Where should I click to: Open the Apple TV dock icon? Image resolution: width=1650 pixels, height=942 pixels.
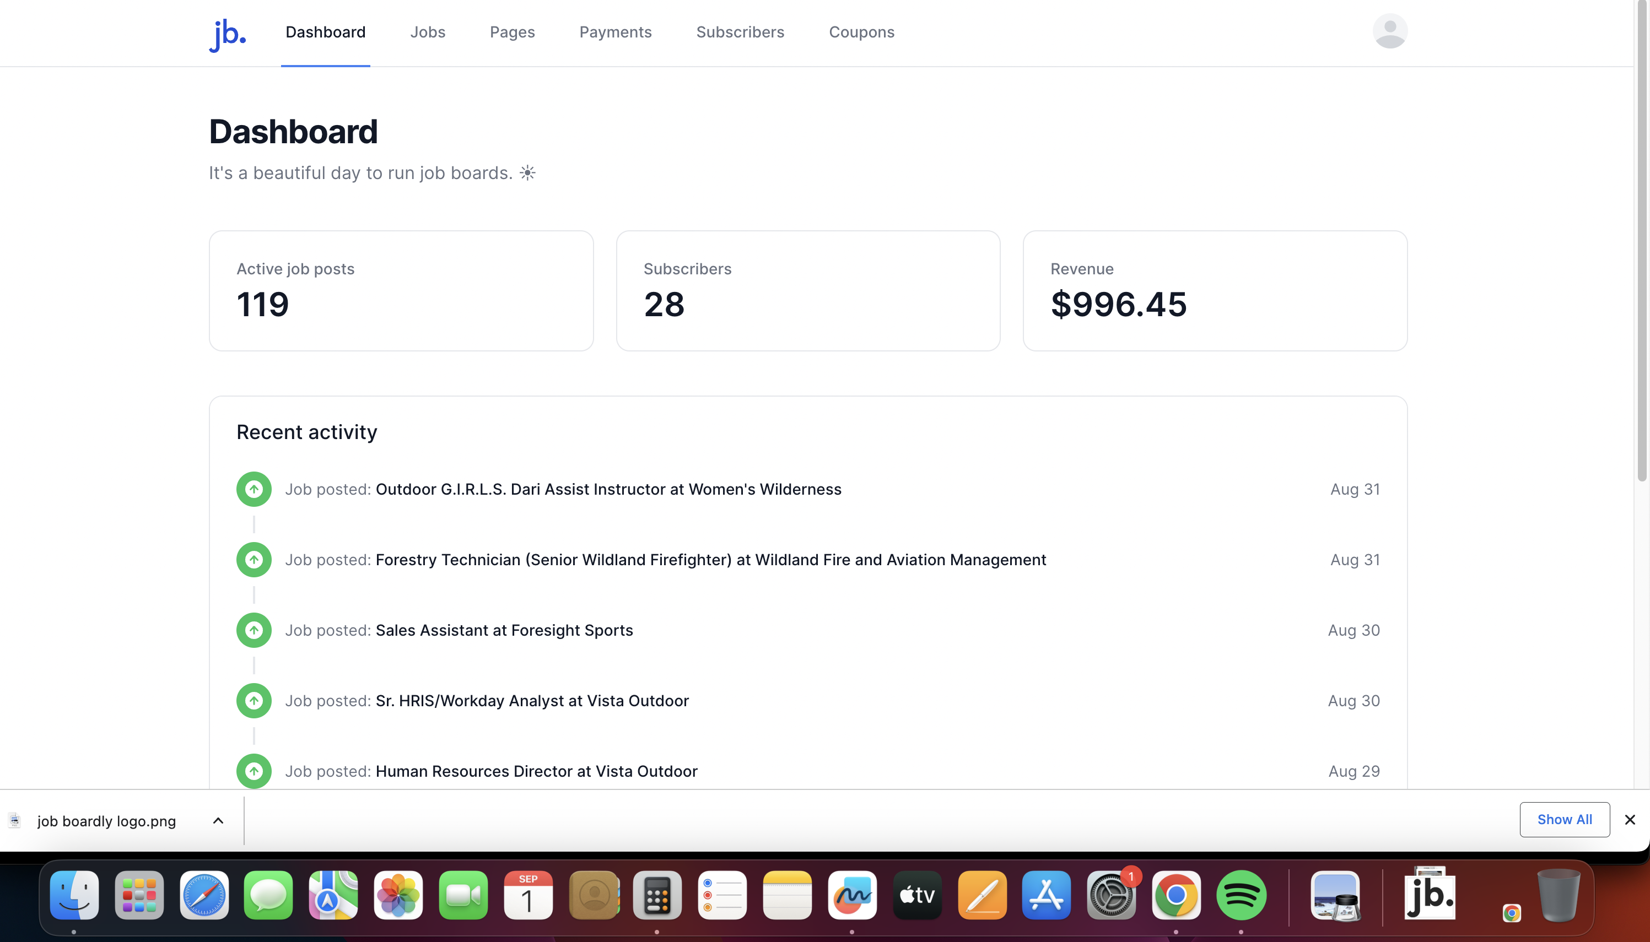pos(917,895)
